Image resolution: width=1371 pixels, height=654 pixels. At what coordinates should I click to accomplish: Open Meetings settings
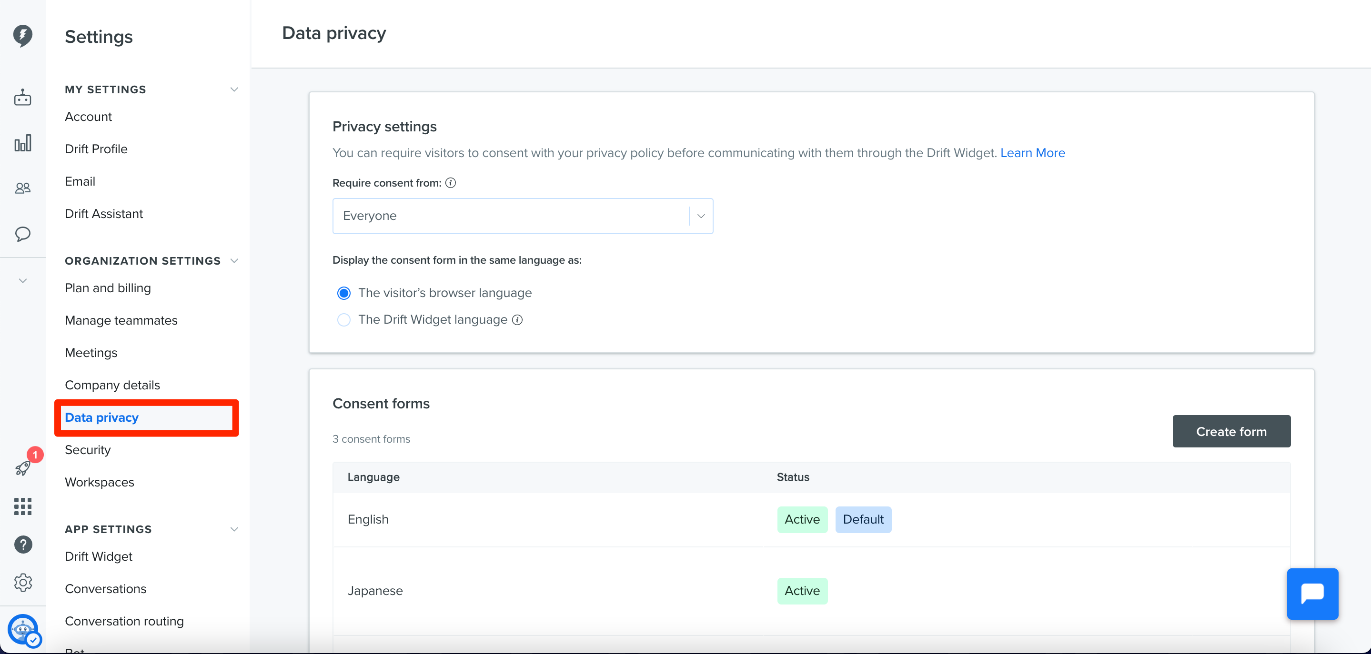click(91, 353)
